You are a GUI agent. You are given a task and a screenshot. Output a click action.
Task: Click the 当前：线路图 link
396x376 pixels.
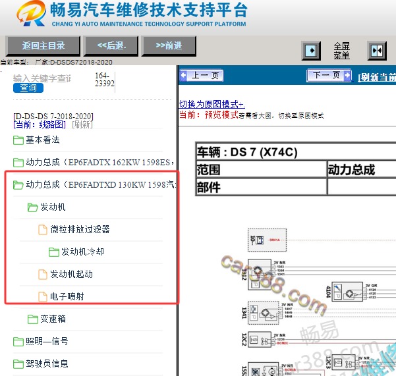coord(40,124)
